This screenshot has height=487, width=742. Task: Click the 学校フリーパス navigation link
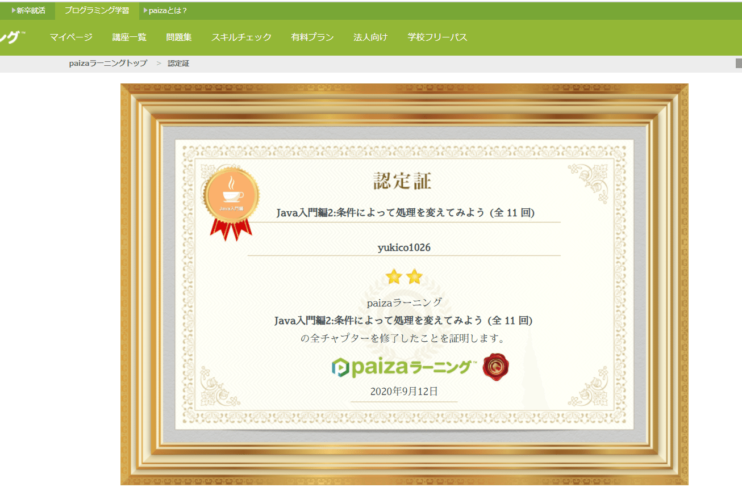[436, 37]
